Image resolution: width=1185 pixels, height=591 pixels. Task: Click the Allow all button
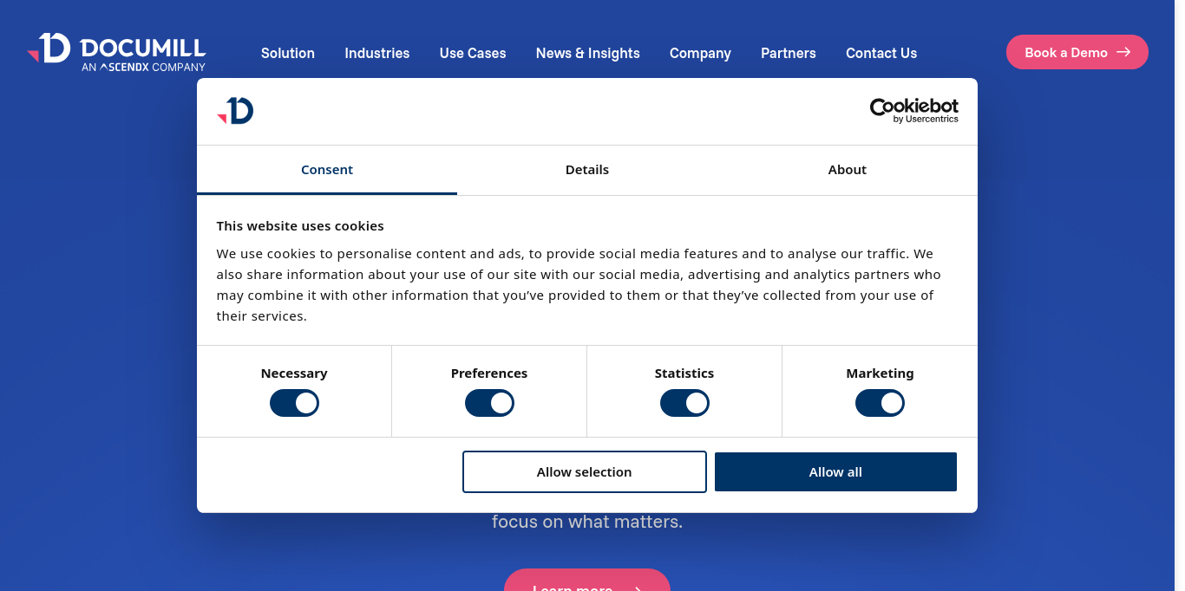pyautogui.click(x=835, y=472)
